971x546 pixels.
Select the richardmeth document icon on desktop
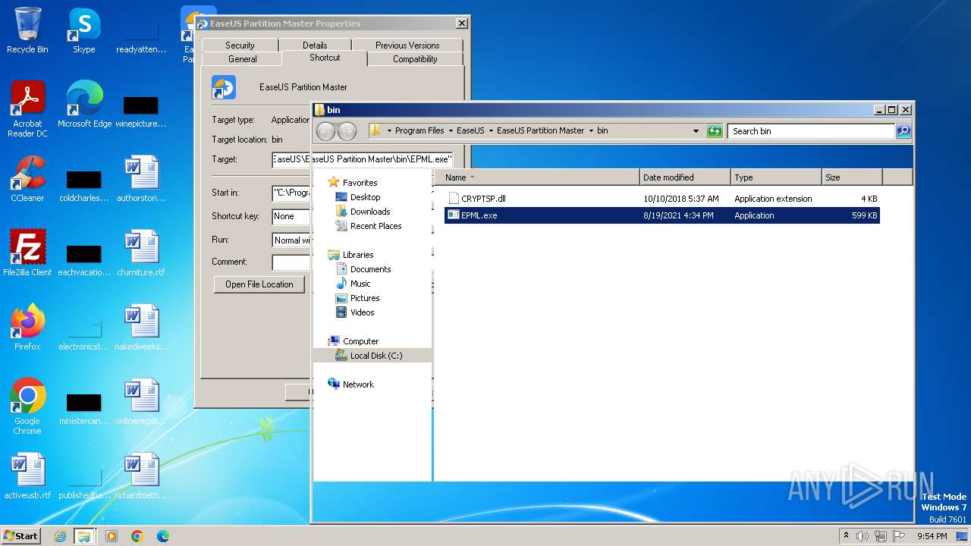pos(141,476)
